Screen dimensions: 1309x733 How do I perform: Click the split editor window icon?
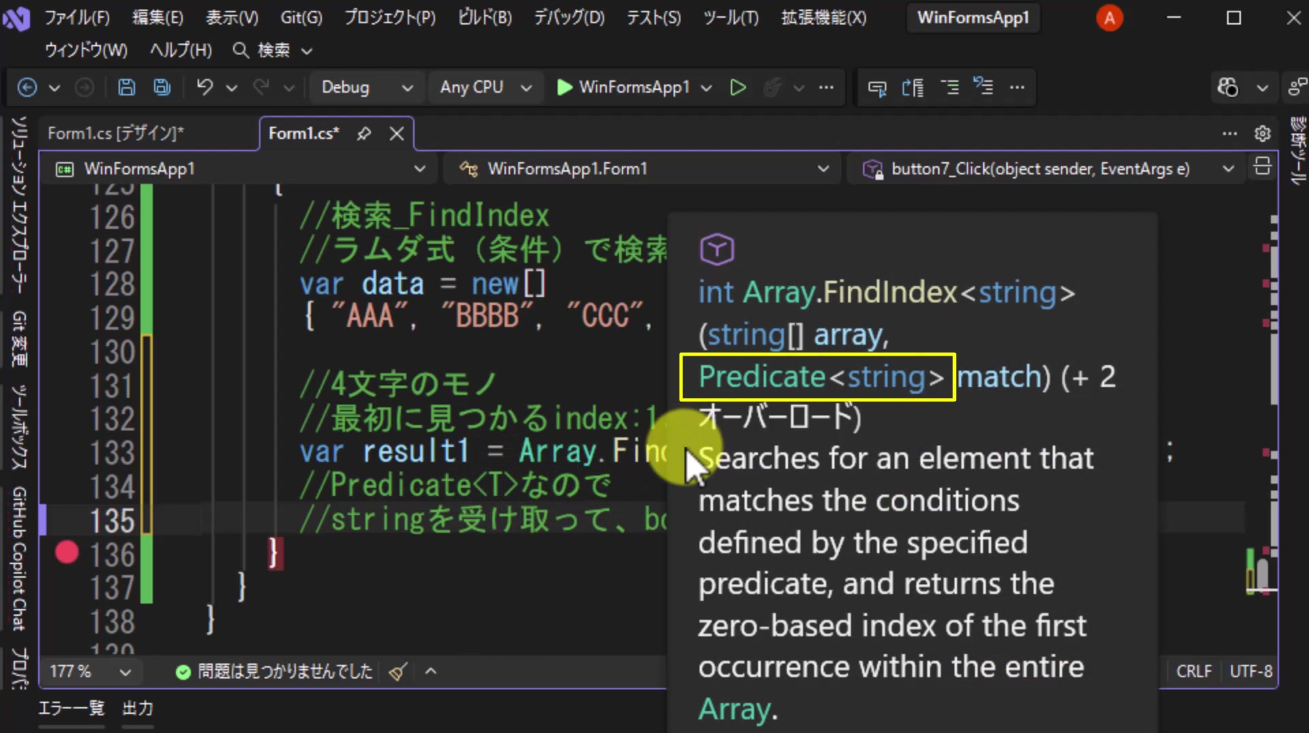(1262, 166)
